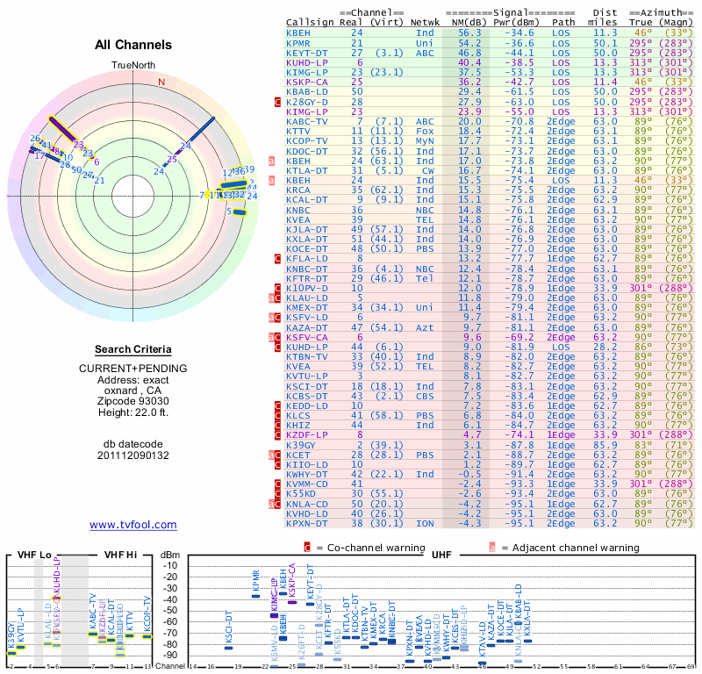Click the Search Criteria heading
The width and height of the screenshot is (702, 674).
(133, 349)
